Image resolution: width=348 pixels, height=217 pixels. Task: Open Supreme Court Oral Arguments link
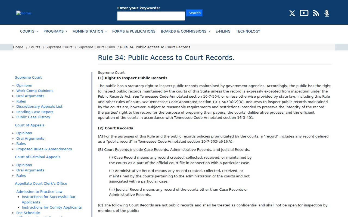[x=30, y=96]
